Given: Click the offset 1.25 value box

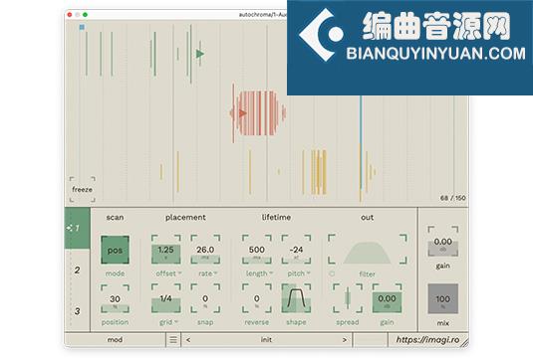Looking at the screenshot, I should tap(166, 250).
